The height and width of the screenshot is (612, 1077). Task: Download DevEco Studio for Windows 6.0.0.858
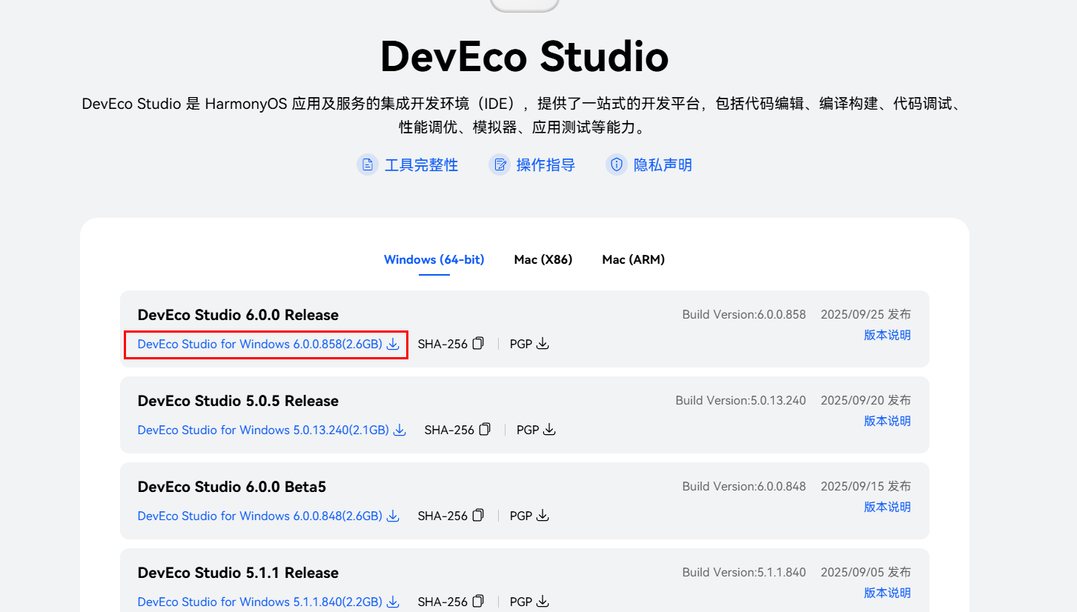[x=268, y=344]
